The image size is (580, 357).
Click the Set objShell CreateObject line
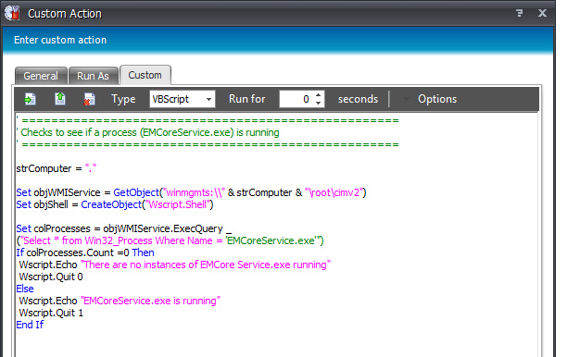115,204
